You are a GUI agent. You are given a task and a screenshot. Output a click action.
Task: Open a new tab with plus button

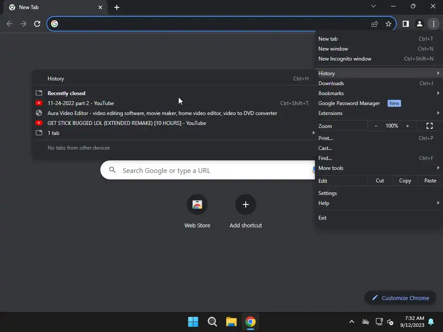(x=117, y=7)
